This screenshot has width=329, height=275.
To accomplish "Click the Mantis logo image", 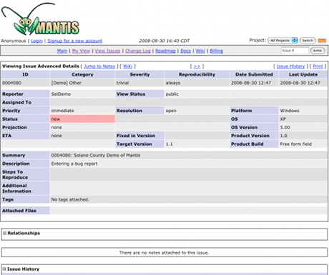I will (40, 19).
